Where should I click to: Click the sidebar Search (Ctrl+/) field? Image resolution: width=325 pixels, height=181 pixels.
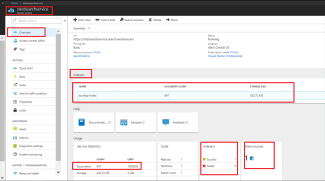(36, 20)
